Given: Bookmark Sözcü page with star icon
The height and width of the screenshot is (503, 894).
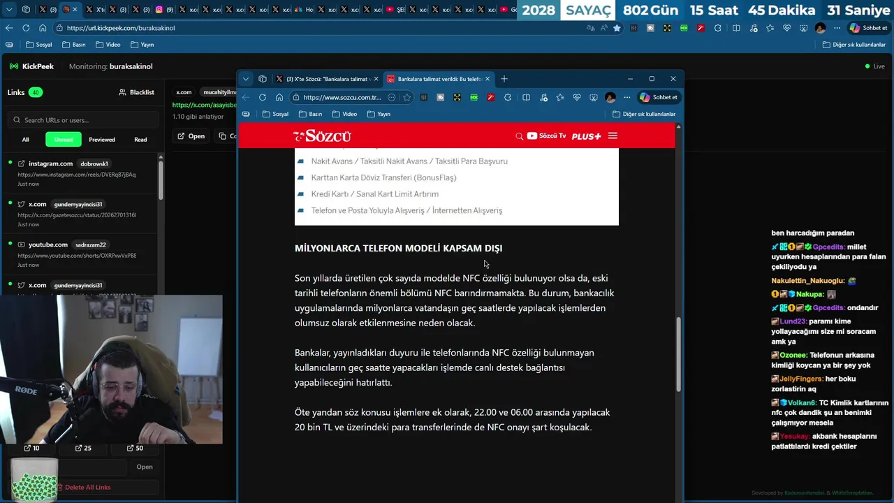Looking at the screenshot, I should tap(407, 97).
